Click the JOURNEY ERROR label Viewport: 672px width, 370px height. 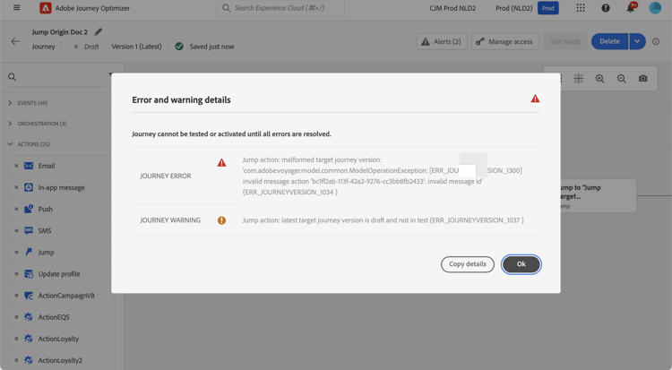[x=166, y=176]
